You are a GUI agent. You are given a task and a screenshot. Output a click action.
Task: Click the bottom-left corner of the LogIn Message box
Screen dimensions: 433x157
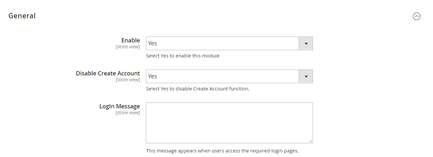click(x=147, y=142)
